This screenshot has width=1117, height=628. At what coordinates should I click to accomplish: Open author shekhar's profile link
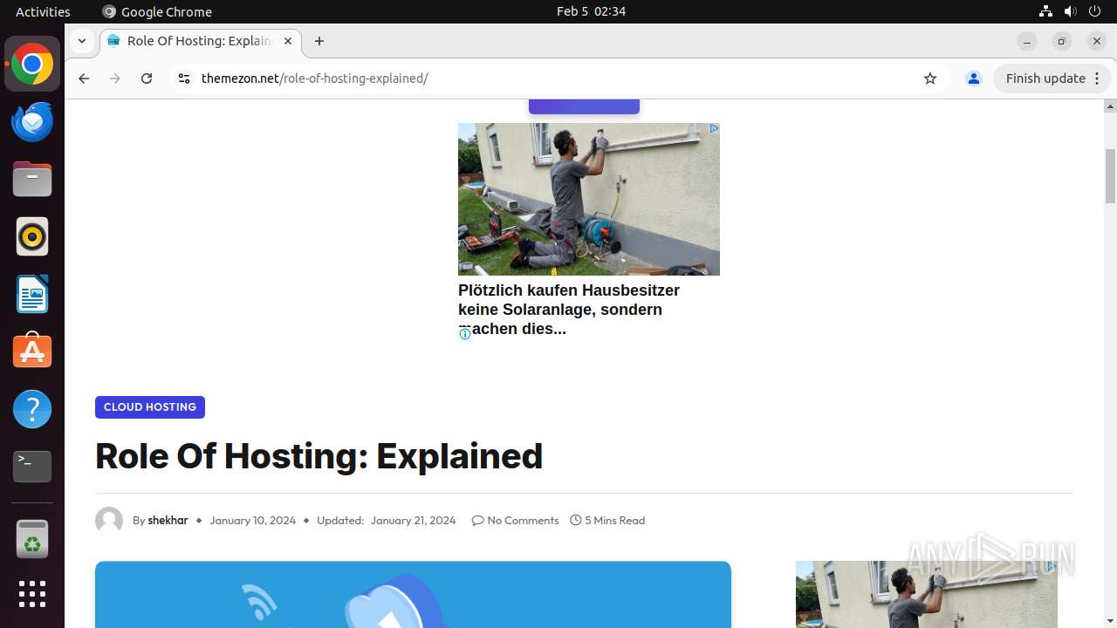(168, 521)
